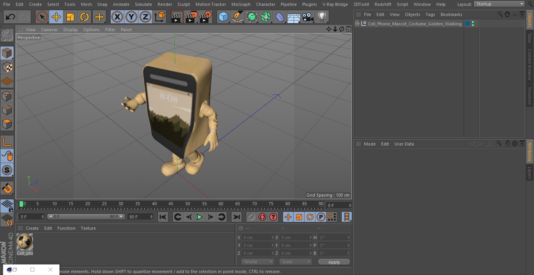Screen dimensions: 534x275
Task: Select the Live Selection tool
Action: tap(42, 17)
